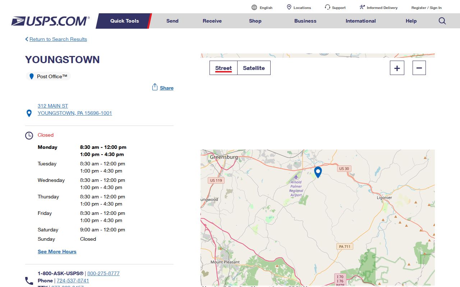Click the Arnold Palmer airport icon on map
The width and height of the screenshot is (460, 287).
tap(296, 177)
